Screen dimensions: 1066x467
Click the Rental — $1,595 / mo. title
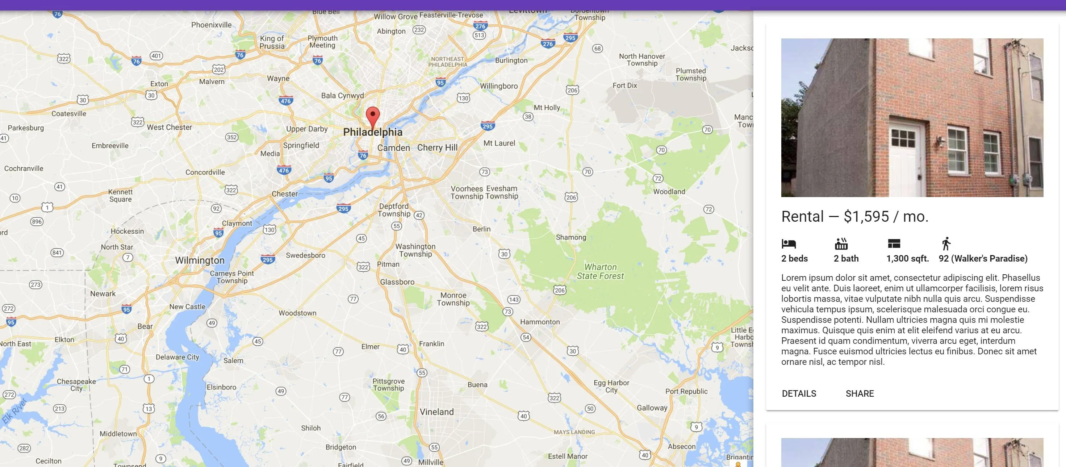(854, 217)
